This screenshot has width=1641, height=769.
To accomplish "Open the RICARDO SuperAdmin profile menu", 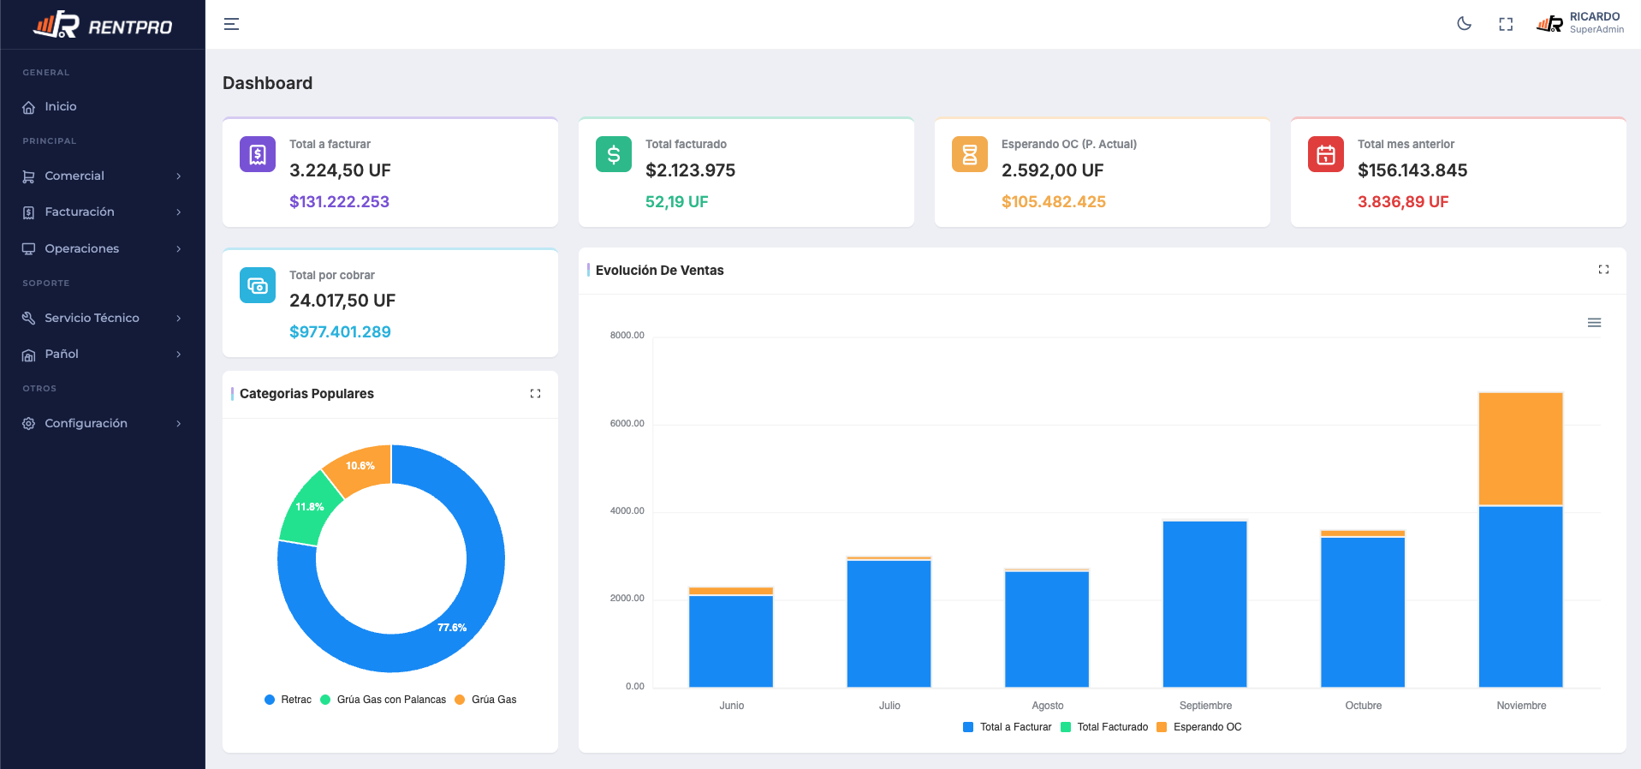I will 1580,23.
